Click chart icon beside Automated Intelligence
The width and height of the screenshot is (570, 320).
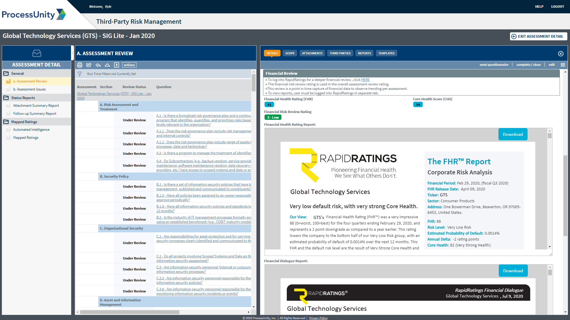pyautogui.click(x=8, y=130)
